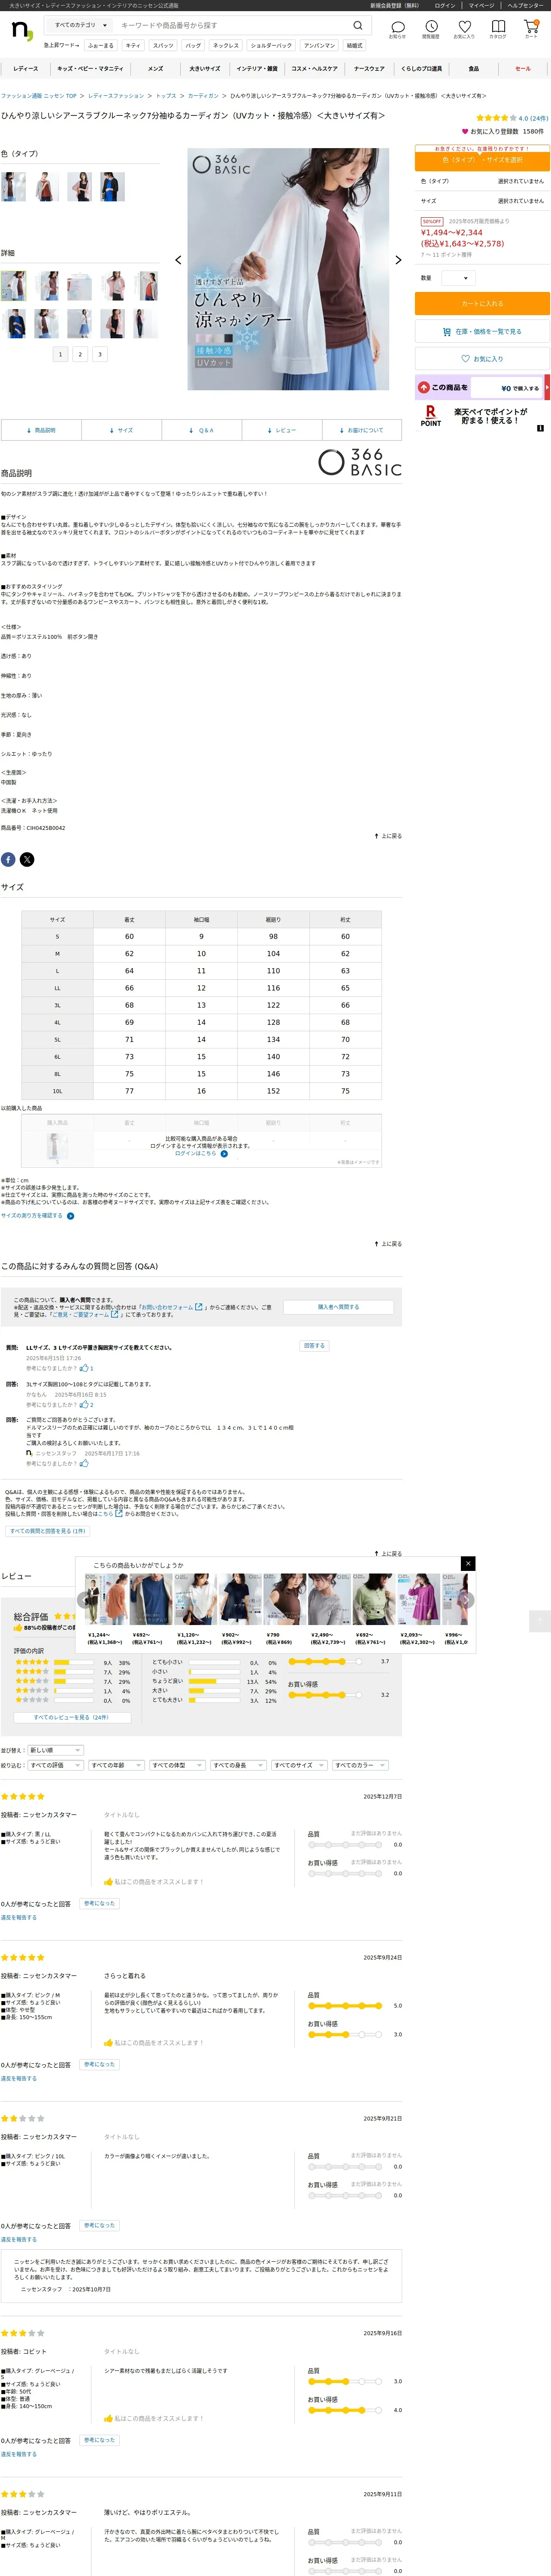This screenshot has height=2576, width=551.
Task: Go to thumbnail page 3
Action: pyautogui.click(x=99, y=354)
